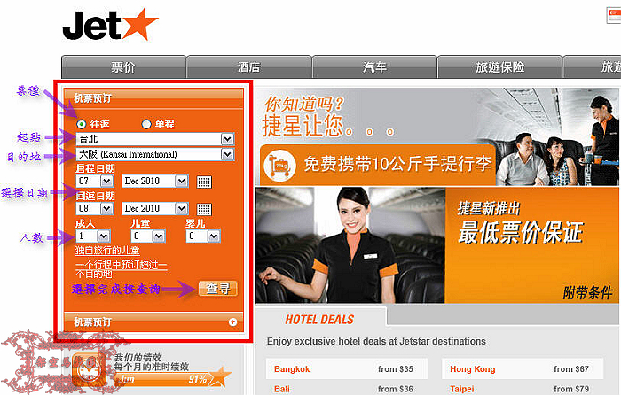Click the 'from $67' Hong Kong price
Image resolution: width=621 pixels, height=395 pixels.
[x=571, y=369]
